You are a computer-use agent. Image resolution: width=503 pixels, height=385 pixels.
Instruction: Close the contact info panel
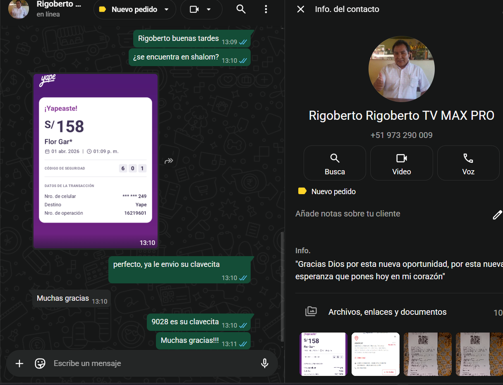point(301,9)
